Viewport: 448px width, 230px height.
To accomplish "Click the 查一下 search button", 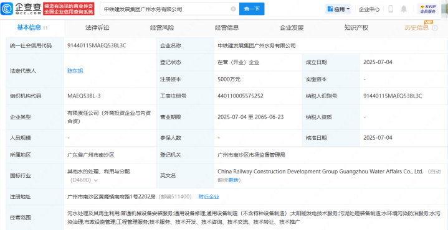I will pos(252,9).
